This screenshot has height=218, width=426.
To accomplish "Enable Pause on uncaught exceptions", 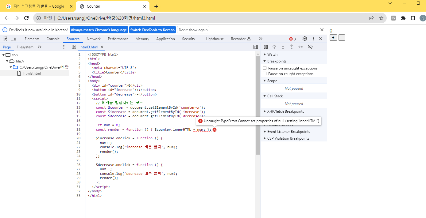I will (265, 68).
